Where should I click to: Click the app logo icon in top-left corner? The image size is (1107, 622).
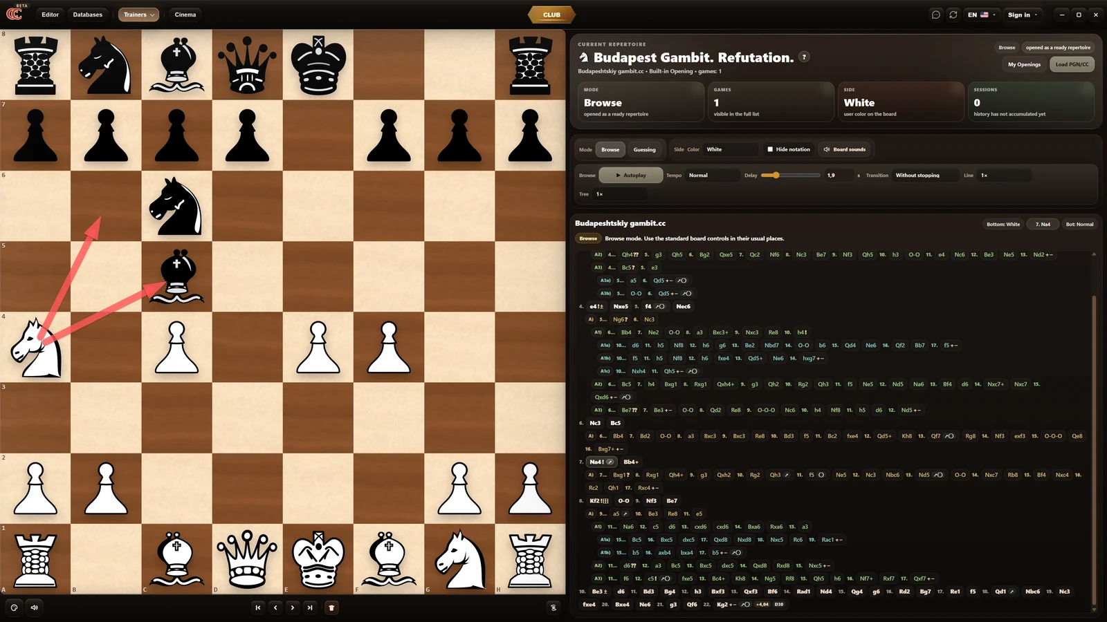tap(14, 13)
